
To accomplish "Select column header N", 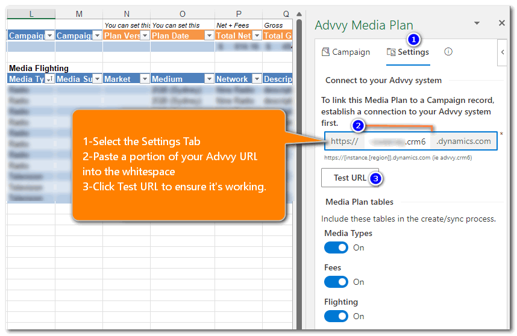I will [126, 13].
